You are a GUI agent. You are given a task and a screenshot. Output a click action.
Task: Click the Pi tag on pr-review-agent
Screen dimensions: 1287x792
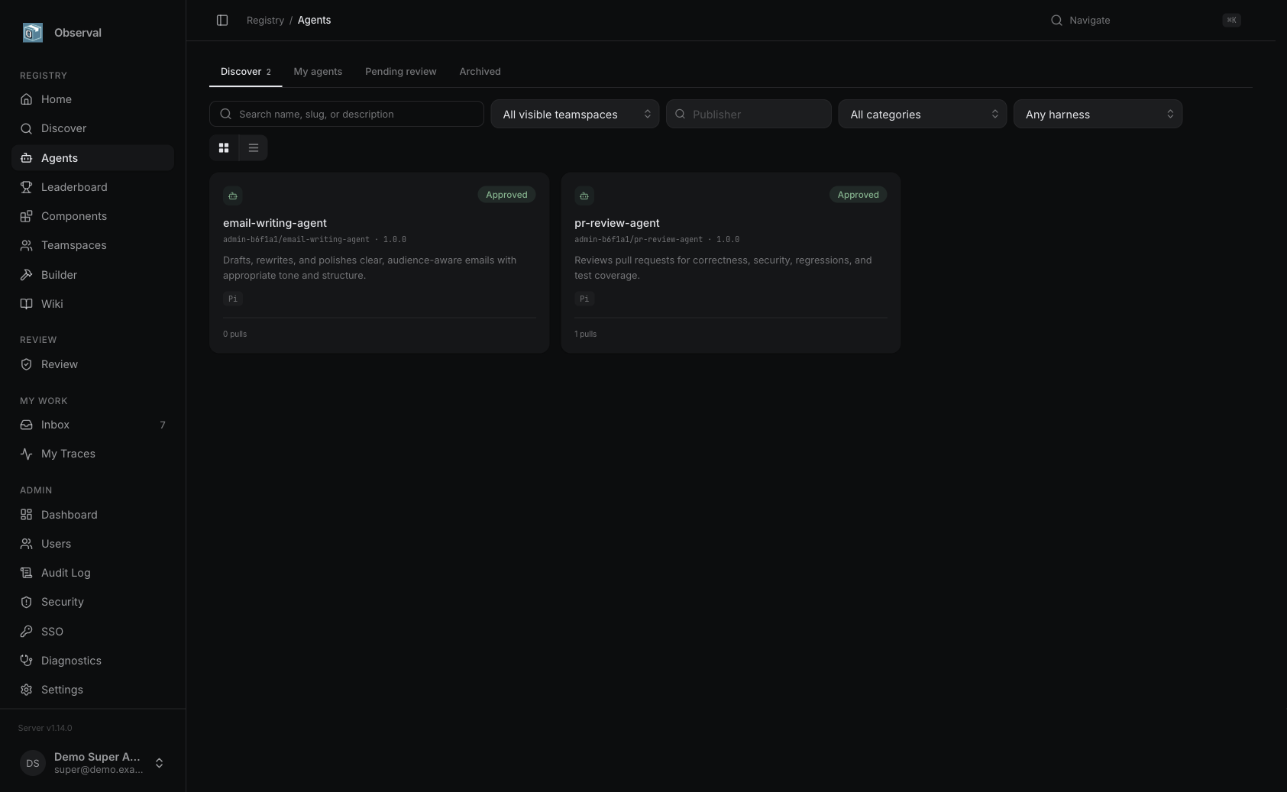pos(584,299)
